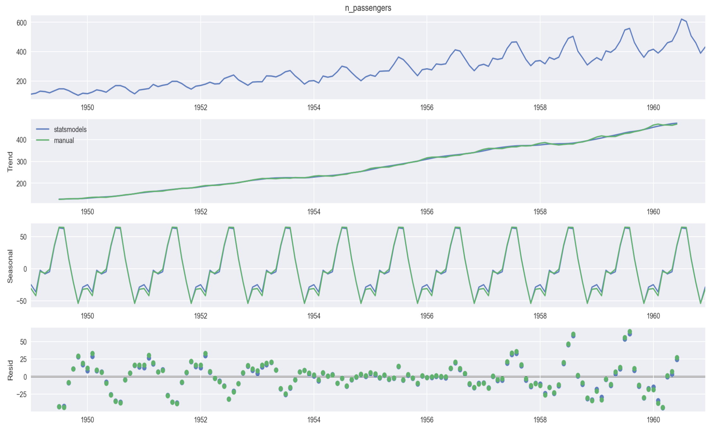
Task: Click the 1950 tick label under top chart
Action: pos(87,108)
